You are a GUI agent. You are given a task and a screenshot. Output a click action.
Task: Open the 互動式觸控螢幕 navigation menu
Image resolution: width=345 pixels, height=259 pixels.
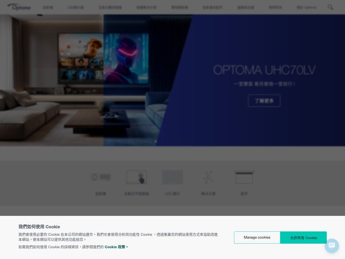coord(110,7)
